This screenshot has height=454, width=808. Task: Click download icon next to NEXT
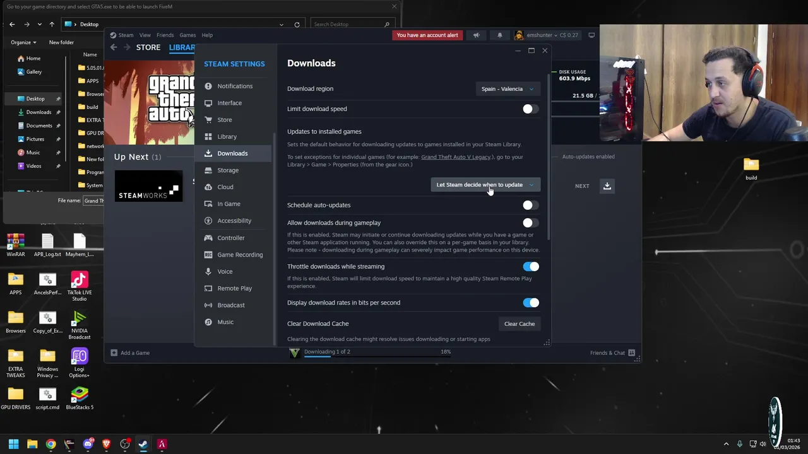pos(607,186)
